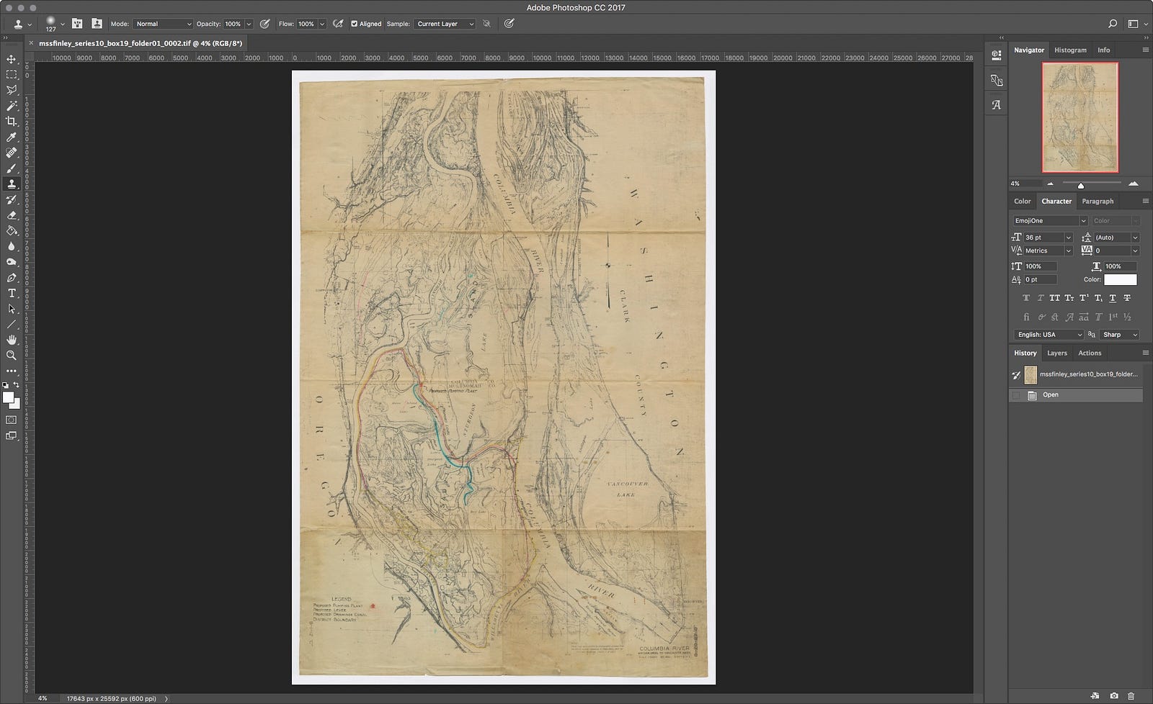Click the font size field showing 36 pt
This screenshot has width=1153, height=704.
(x=1043, y=238)
